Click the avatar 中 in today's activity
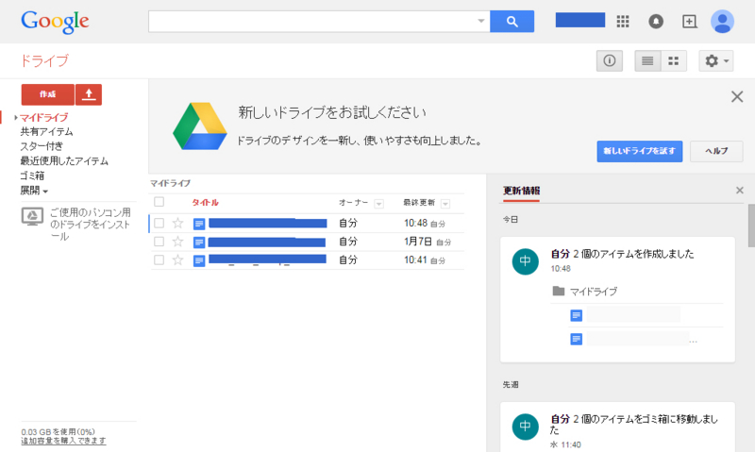Viewport: 755px width, 452px height. click(525, 261)
